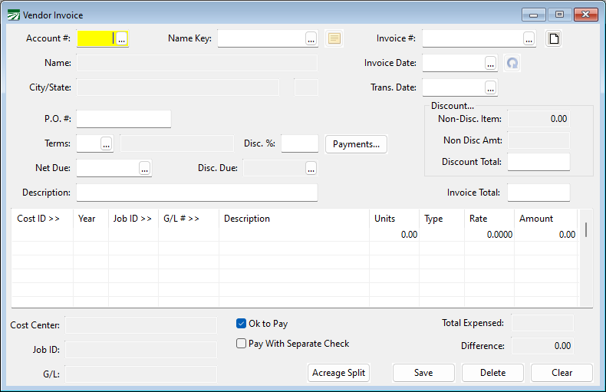Image resolution: width=606 pixels, height=392 pixels.
Task: Click into the Terms code field
Action: (x=88, y=143)
